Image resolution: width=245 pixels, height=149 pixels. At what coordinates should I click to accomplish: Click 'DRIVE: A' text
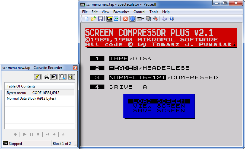tap(128, 87)
